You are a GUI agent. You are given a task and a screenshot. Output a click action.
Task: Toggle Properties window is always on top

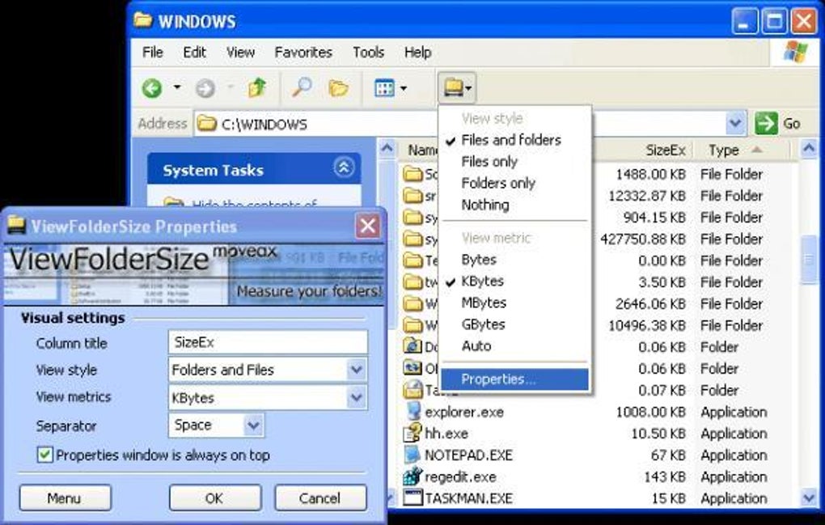(45, 455)
